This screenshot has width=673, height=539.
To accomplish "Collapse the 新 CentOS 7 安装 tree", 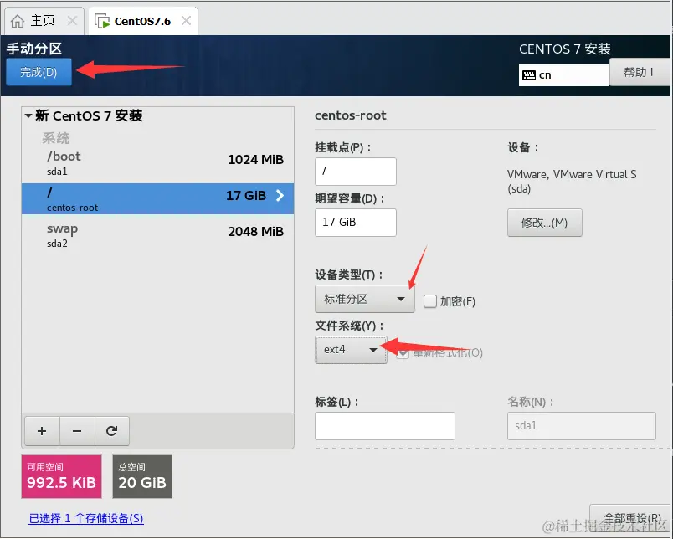I will (28, 116).
